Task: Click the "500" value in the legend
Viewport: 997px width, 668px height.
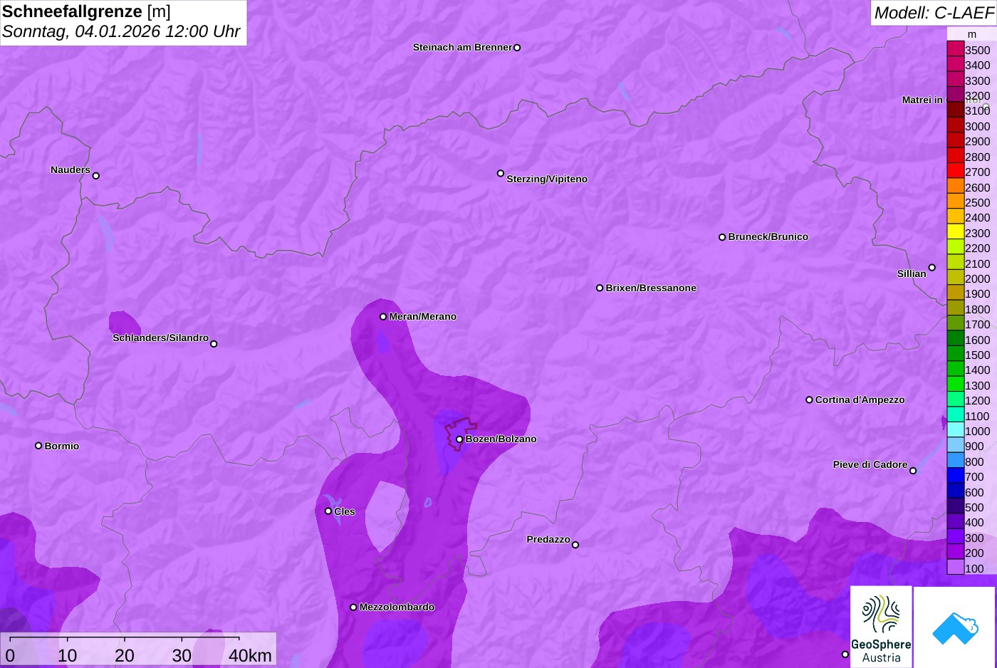Action: [x=975, y=508]
